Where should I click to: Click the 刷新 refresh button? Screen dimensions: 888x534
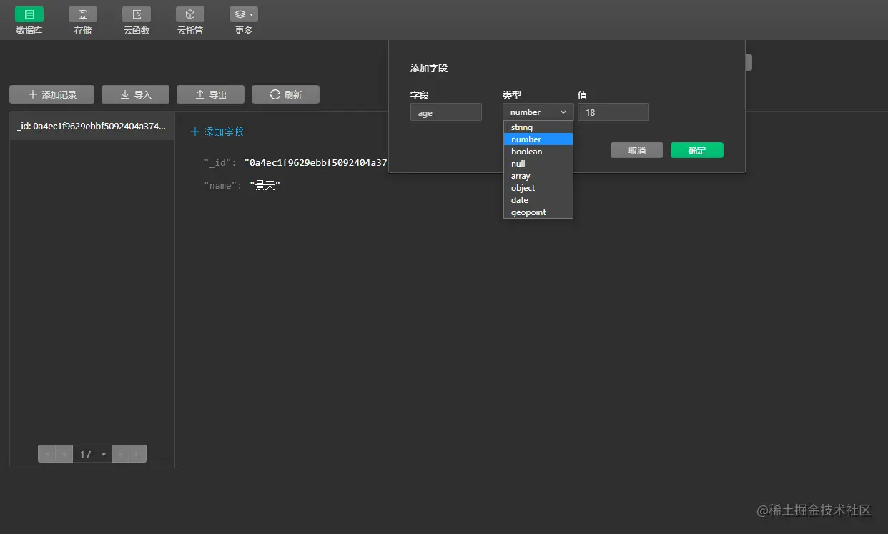285,94
